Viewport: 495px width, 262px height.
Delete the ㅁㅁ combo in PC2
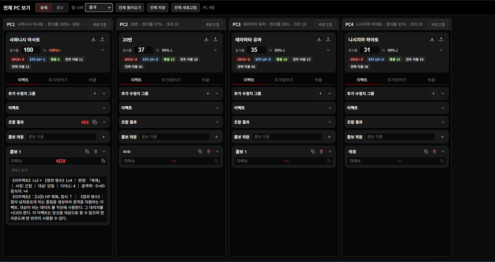click(208, 152)
